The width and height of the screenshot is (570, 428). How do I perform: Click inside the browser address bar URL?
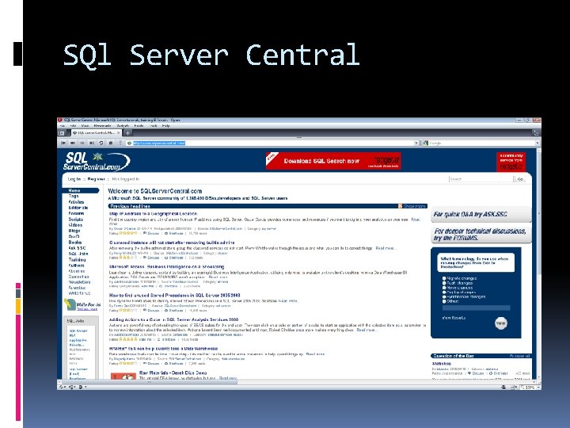pyautogui.click(x=159, y=143)
